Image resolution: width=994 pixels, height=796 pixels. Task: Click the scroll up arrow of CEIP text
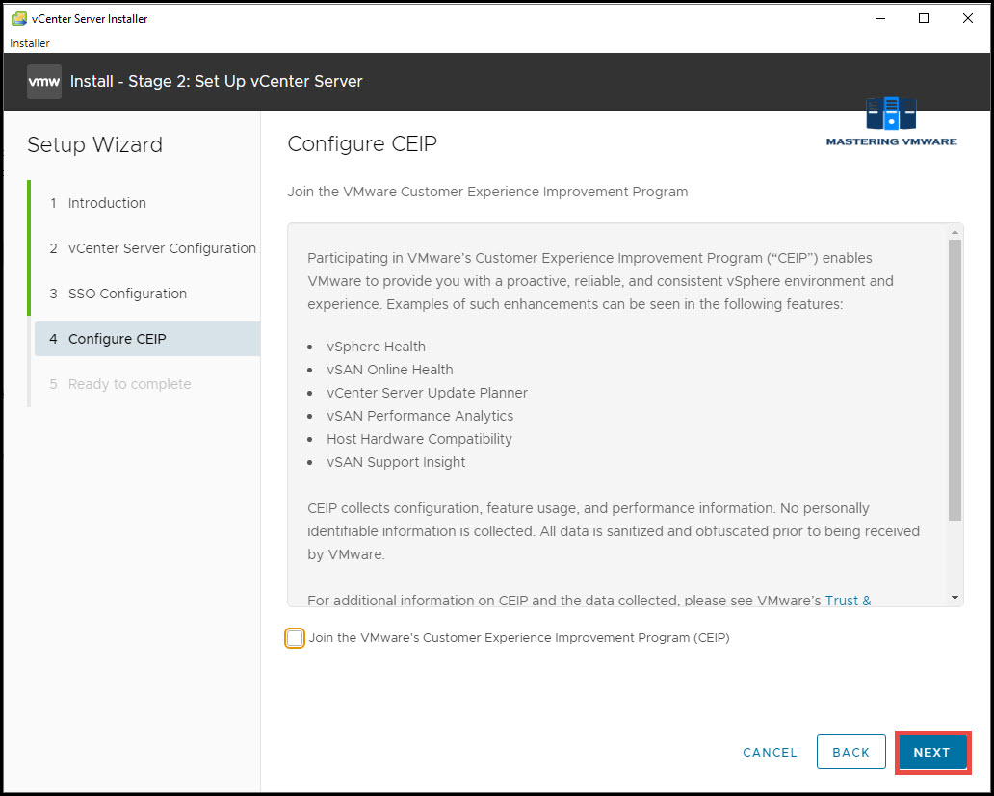[955, 232]
